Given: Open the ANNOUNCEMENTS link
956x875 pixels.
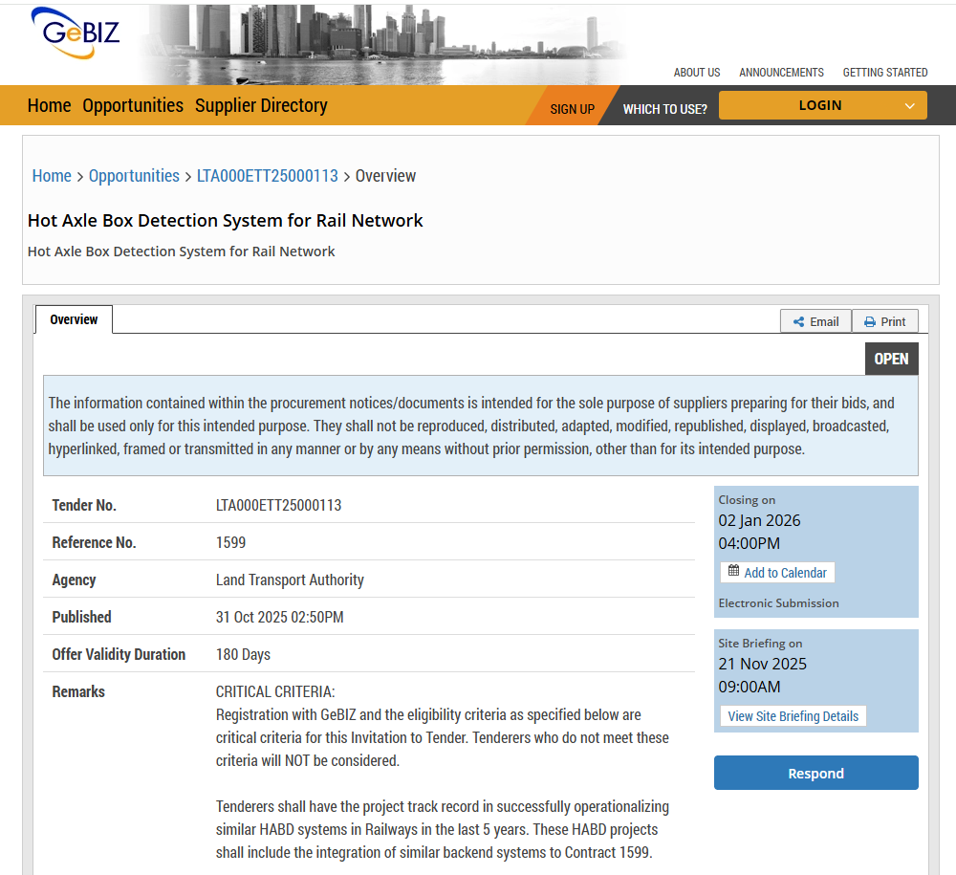Looking at the screenshot, I should (781, 73).
